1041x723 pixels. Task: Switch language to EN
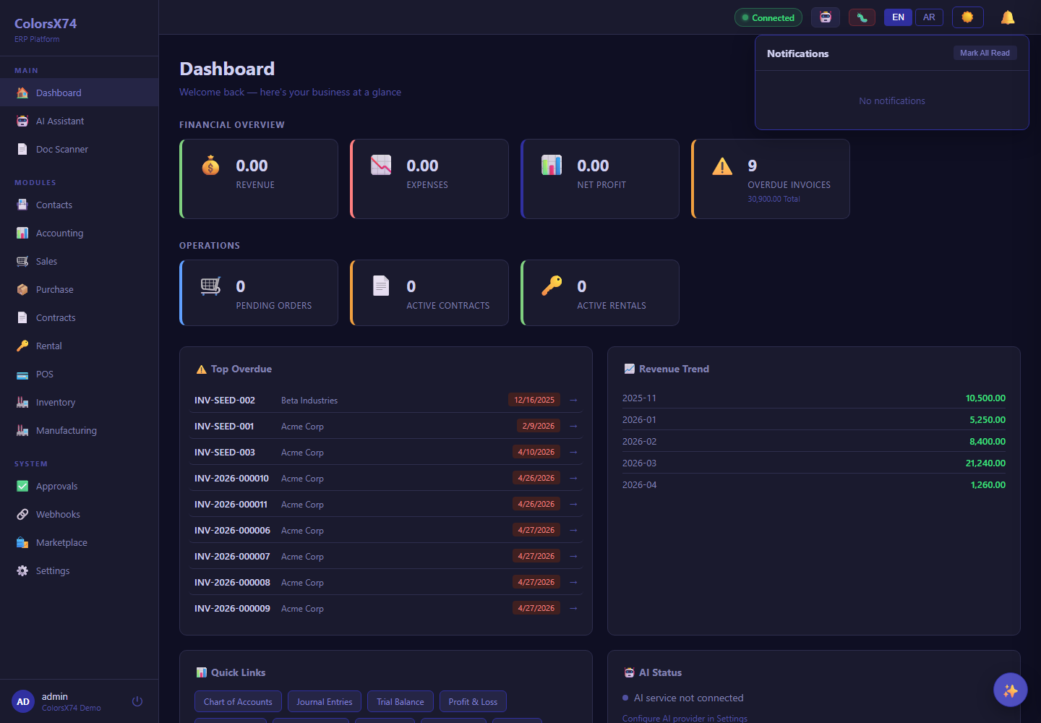point(898,17)
